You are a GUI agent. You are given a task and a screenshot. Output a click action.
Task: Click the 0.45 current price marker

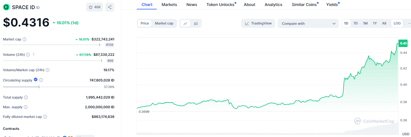(x=403, y=43)
